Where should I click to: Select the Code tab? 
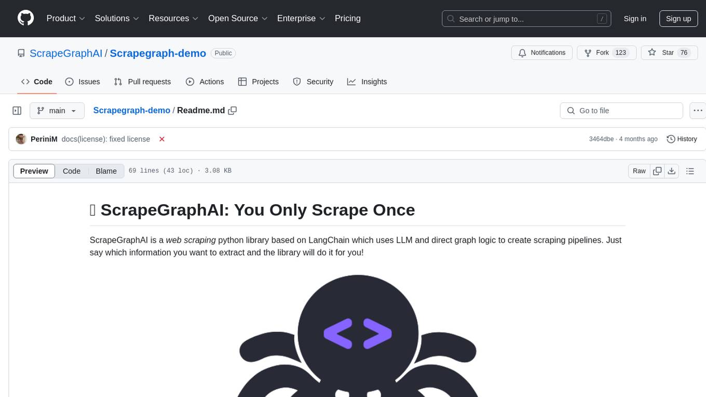37,82
